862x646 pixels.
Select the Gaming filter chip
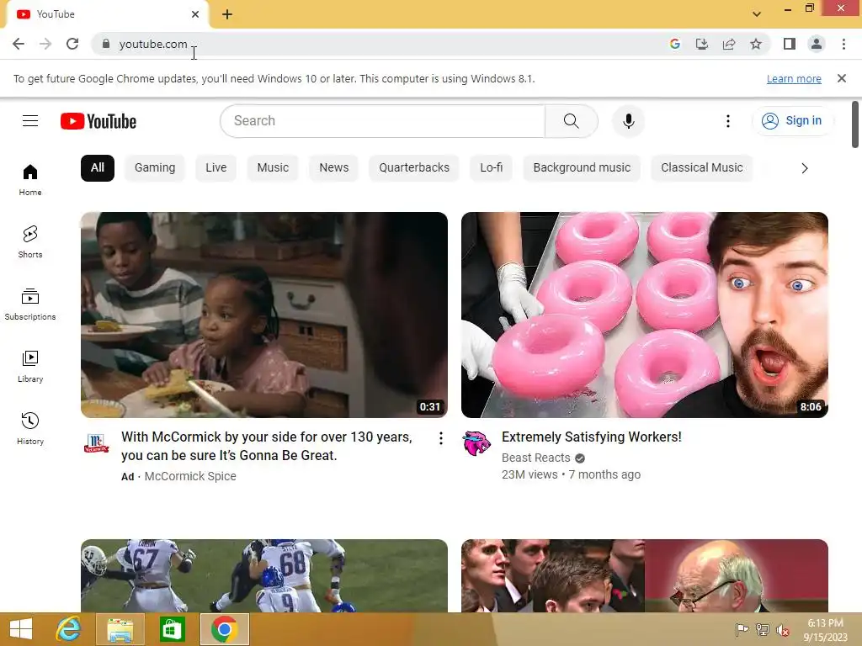click(155, 168)
